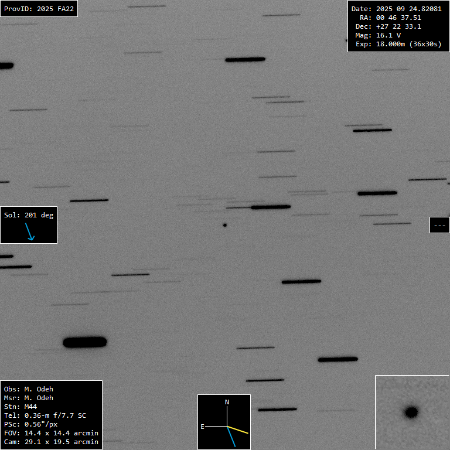This screenshot has height=450, width=450.
Task: Click the Exp 18.000m exposure line
Action: [x=398, y=44]
